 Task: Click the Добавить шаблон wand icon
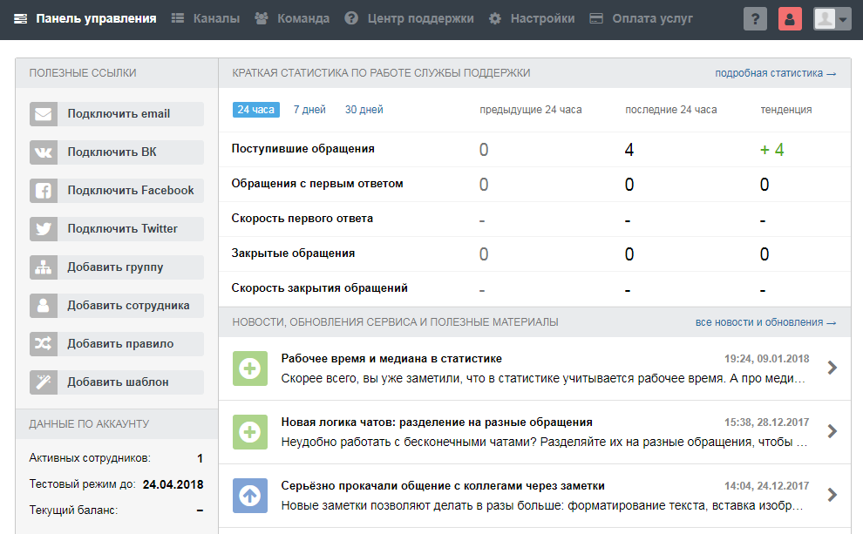pos(42,382)
